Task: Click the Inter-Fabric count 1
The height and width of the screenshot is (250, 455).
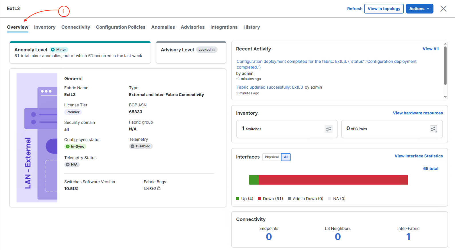Action: pos(408,237)
